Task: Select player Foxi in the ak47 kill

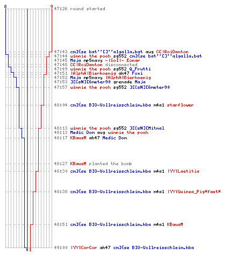Action: click(137, 73)
